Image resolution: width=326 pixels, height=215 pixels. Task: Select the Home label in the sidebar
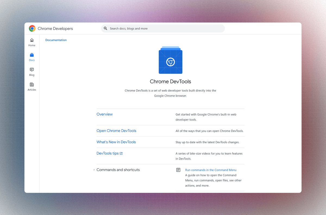pos(32,45)
